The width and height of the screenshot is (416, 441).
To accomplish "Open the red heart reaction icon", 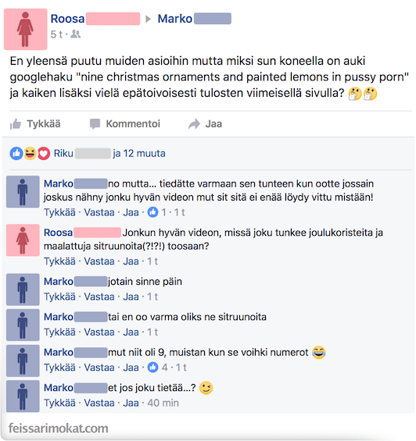I will [44, 154].
